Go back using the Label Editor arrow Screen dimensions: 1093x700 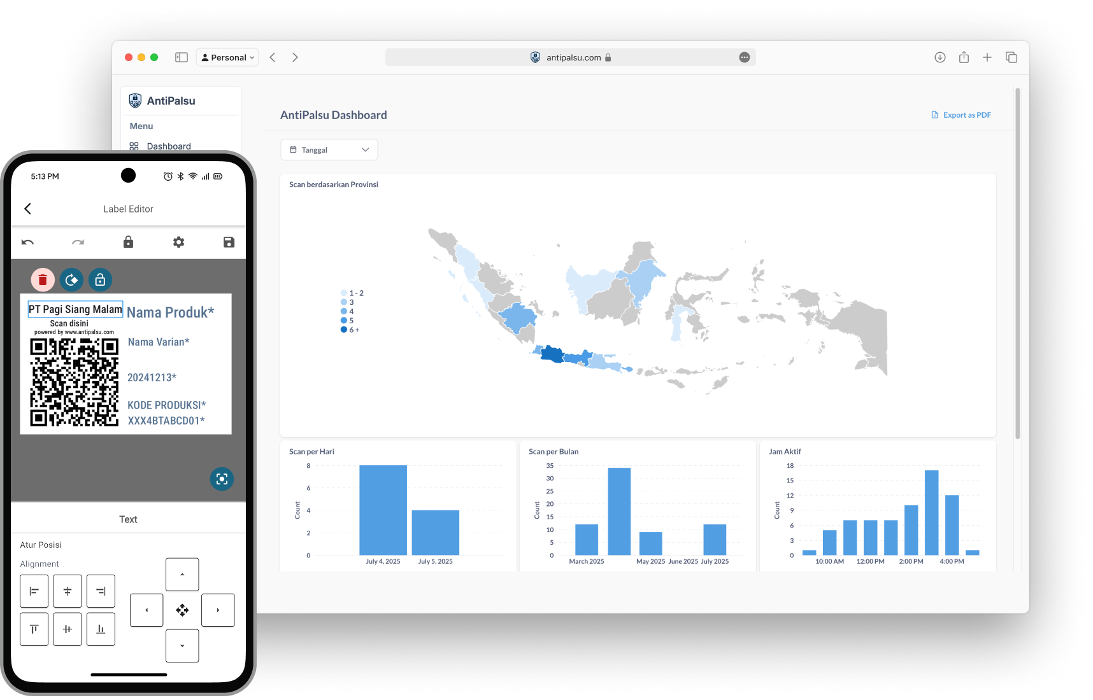(x=27, y=209)
